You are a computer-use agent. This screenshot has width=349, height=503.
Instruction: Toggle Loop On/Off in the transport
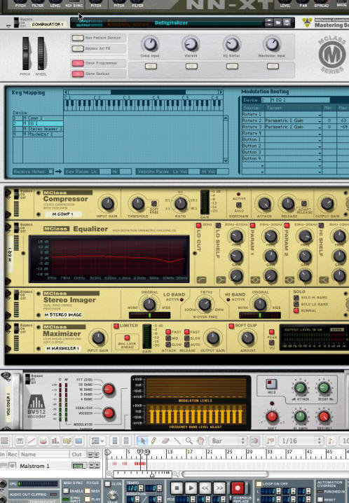click(259, 484)
